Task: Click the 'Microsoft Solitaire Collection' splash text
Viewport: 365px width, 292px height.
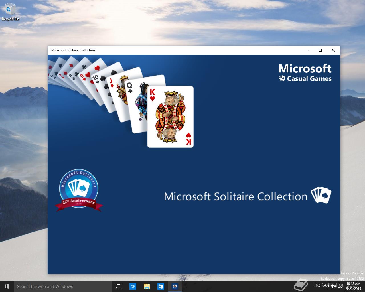Action: [x=236, y=196]
